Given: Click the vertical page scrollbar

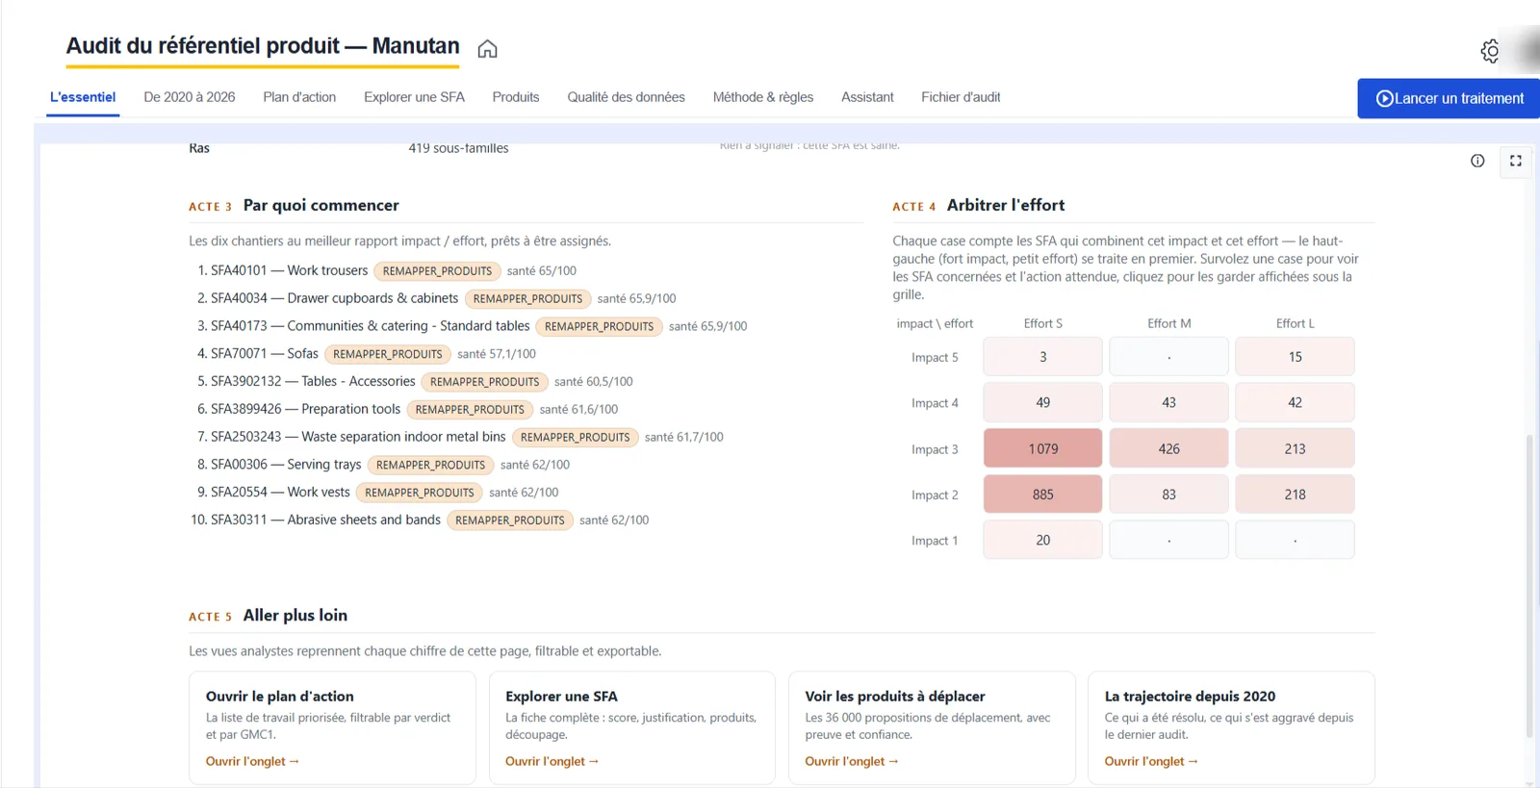Looking at the screenshot, I should (1529, 587).
